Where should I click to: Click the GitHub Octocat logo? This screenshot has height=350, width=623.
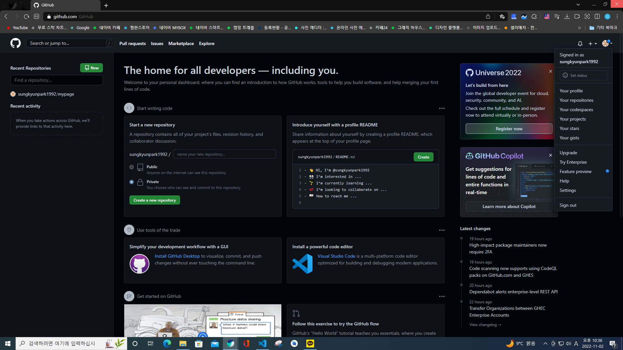(15, 43)
